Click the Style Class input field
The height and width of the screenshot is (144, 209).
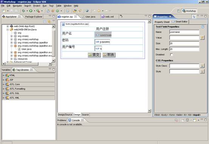pyautogui.click(x=184, y=66)
